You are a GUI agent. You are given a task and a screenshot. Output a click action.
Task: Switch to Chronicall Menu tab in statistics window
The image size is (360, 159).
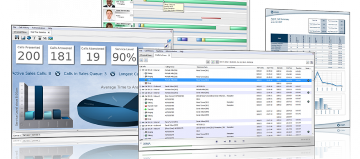(20, 32)
